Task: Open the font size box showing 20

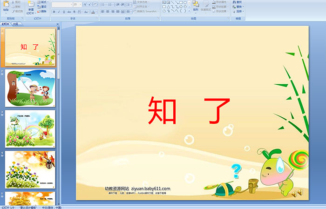Action: [x=77, y=4]
